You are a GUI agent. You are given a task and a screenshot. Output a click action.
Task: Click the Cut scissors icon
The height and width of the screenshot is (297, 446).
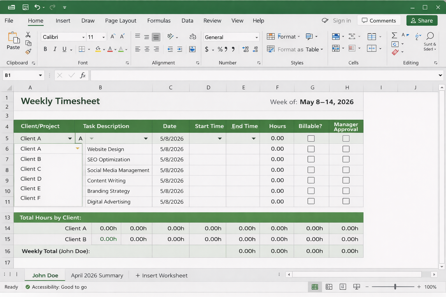coord(28,35)
